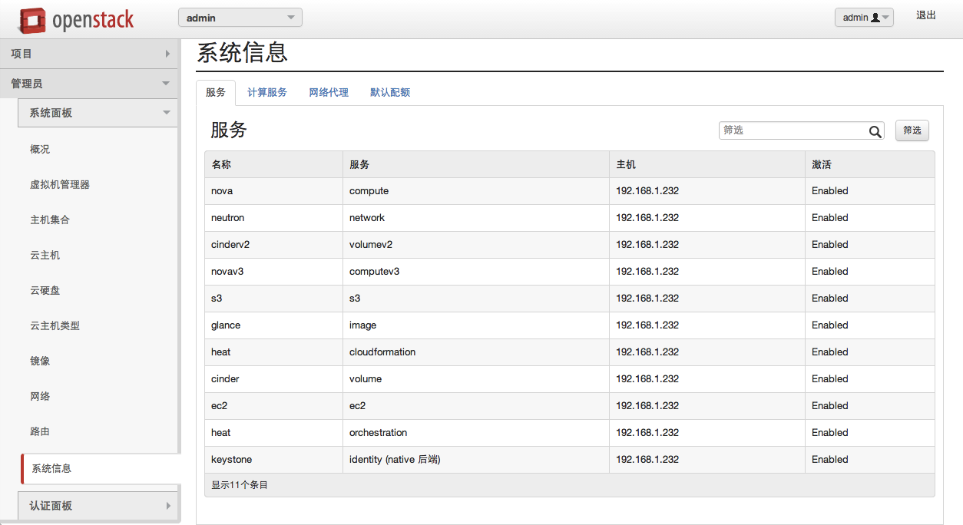Expand the 认证面板 panel group
Viewport: 963px width, 525px height.
point(98,506)
